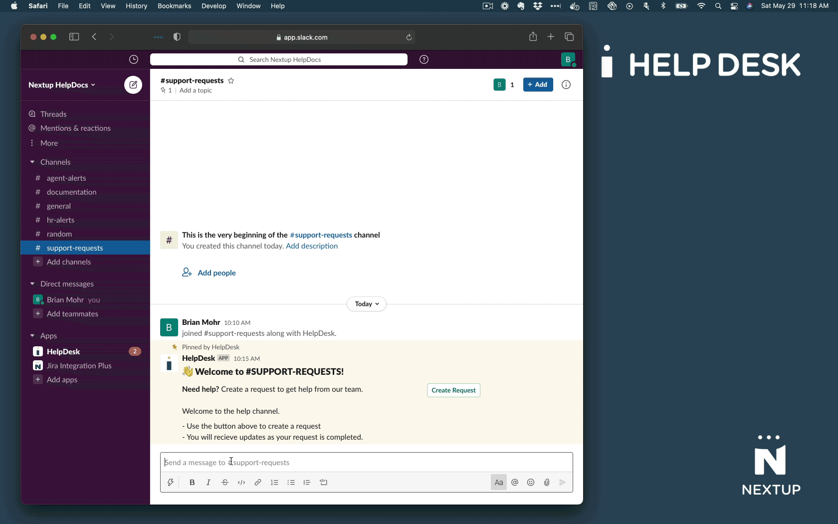Image resolution: width=838 pixels, height=524 pixels.
Task: Open the Today date dropdown
Action: point(367,304)
